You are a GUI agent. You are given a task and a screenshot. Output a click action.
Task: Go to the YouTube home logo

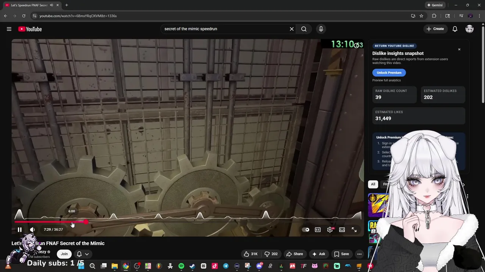[x=30, y=29]
